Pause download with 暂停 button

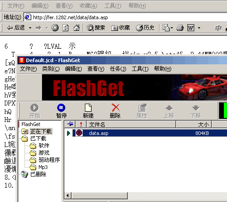tap(61, 111)
